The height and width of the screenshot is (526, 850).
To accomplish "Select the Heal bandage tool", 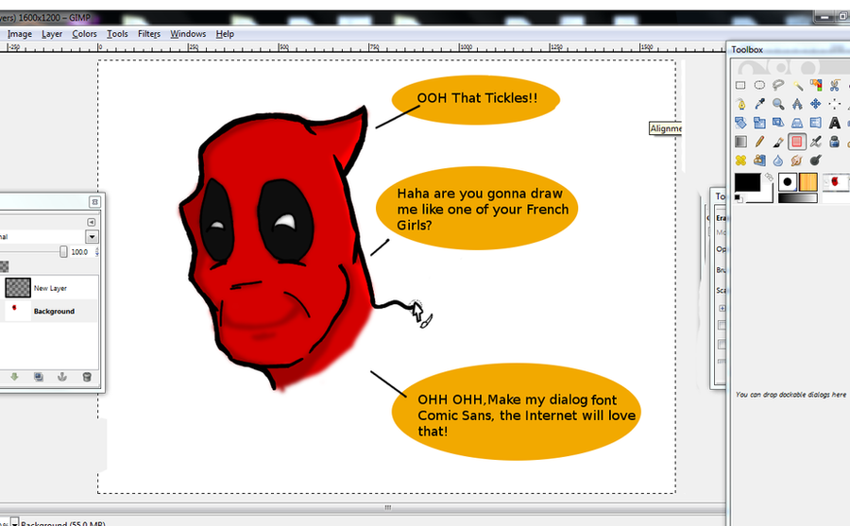I will 740,161.
